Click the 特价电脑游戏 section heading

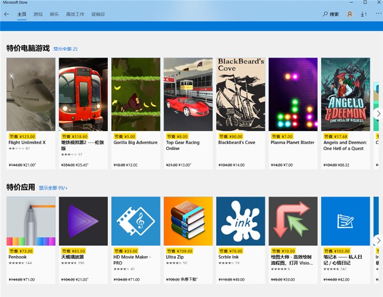(28, 48)
